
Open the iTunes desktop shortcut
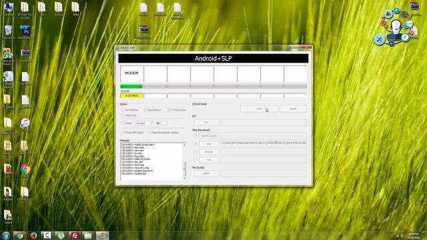pyautogui.click(x=25, y=124)
